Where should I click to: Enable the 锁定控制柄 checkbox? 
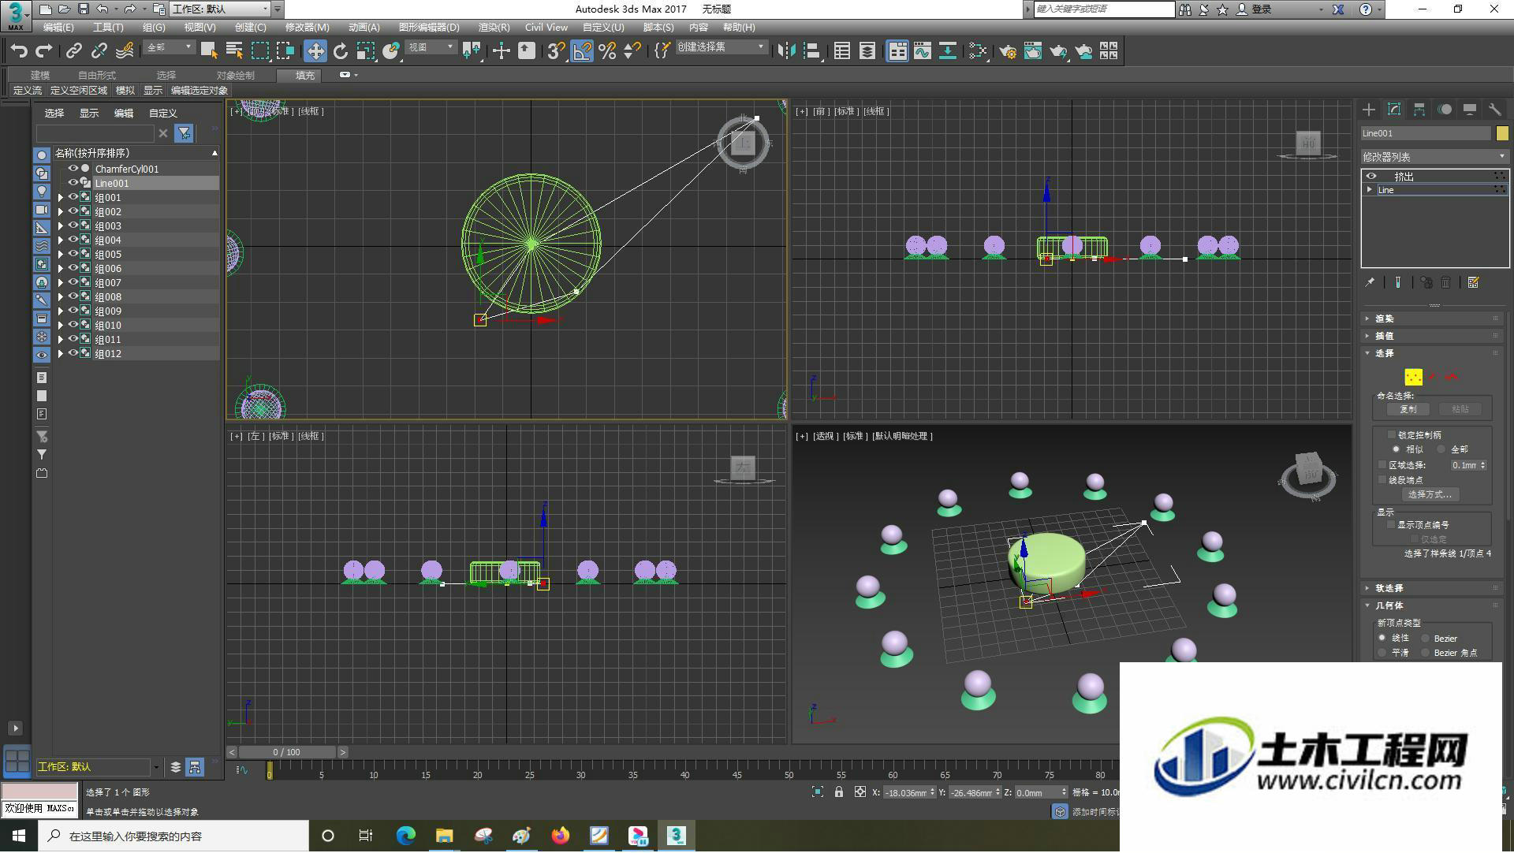point(1392,434)
